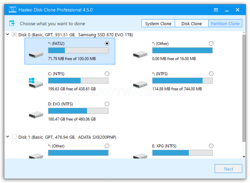250x183 pixels.
Task: Click the Choose what you want to clone heading
Action: pyautogui.click(x=52, y=24)
